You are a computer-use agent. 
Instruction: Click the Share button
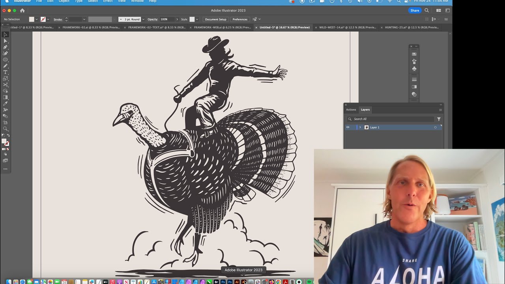415,10
